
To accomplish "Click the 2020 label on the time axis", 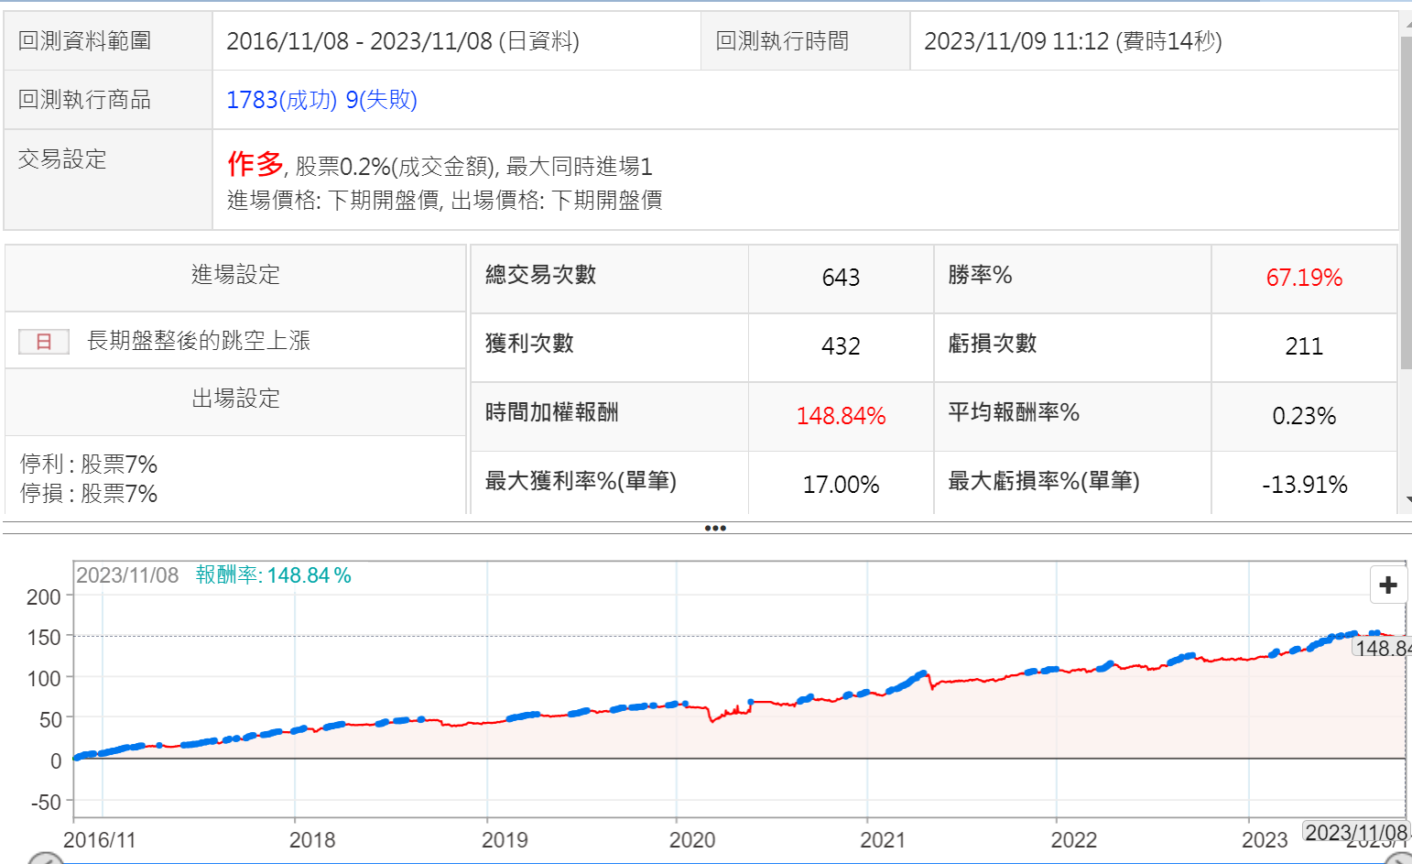I will pos(691,840).
